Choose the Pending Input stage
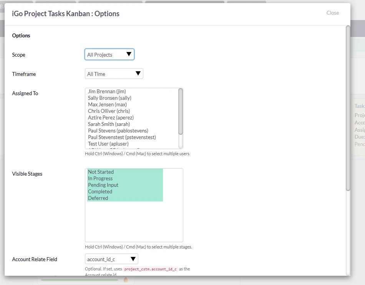This screenshot has width=365, height=285. coord(103,185)
